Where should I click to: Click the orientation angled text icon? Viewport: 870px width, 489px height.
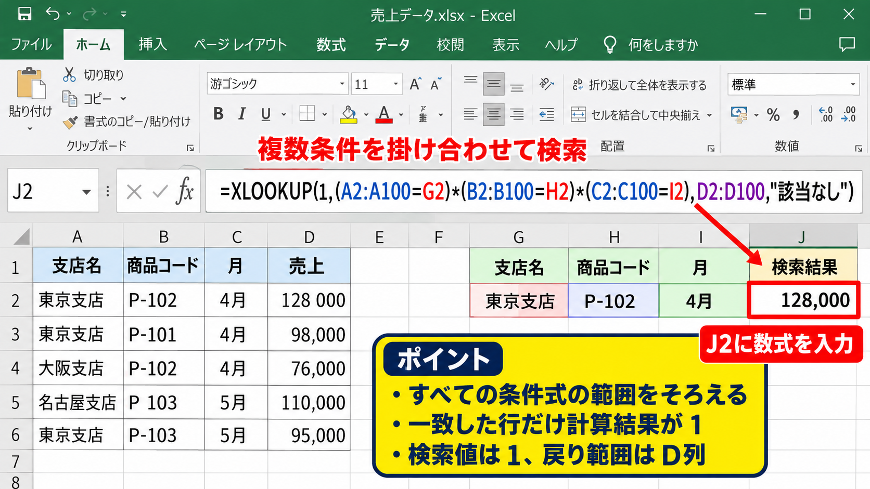click(546, 84)
